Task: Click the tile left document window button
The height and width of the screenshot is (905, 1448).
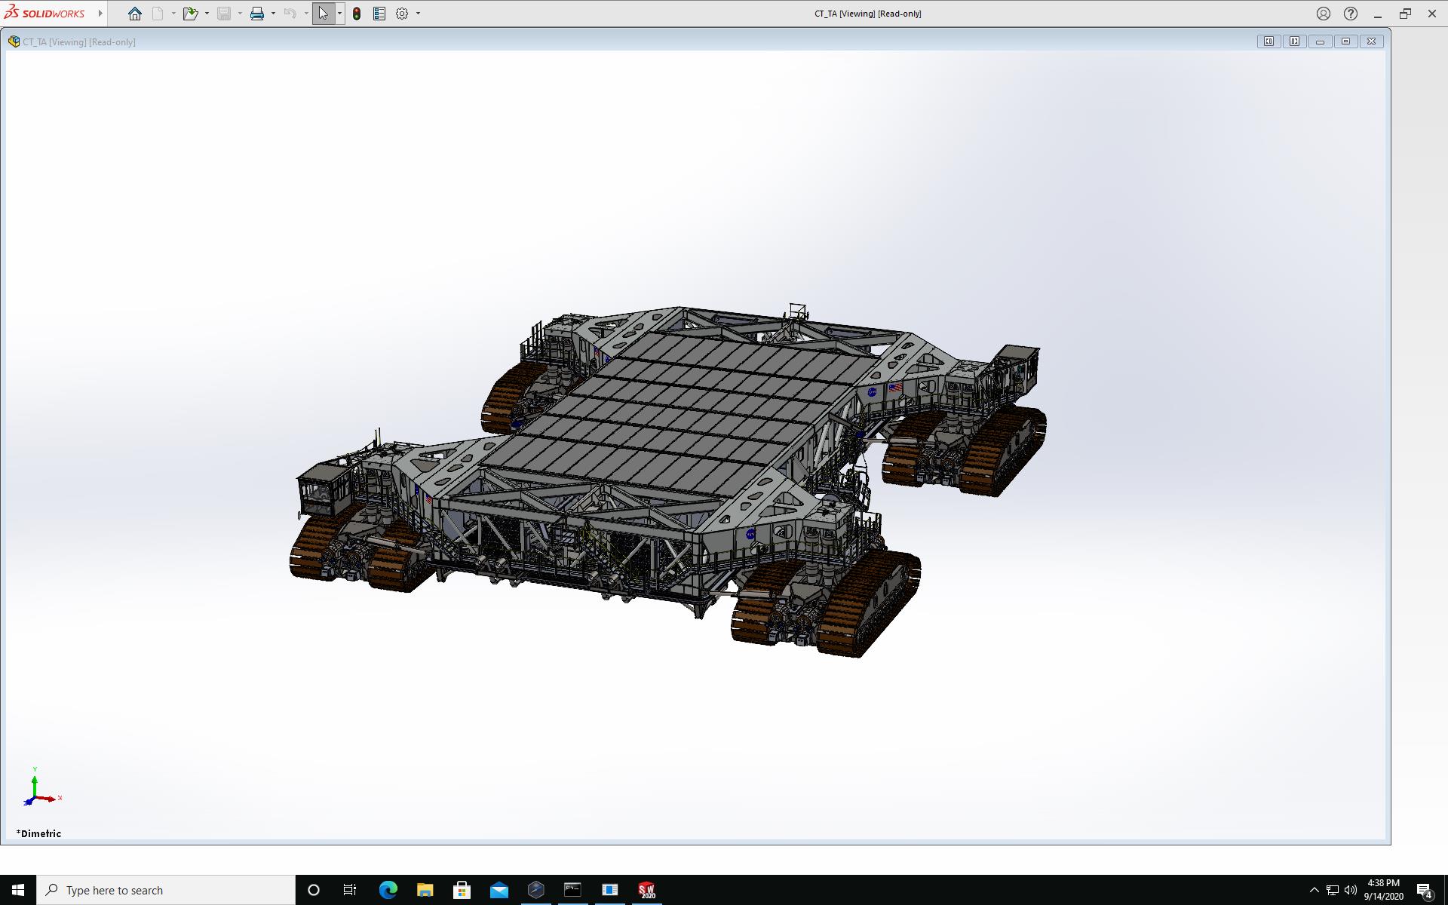Action: click(x=1269, y=41)
